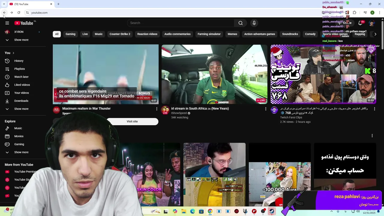This screenshot has height=216, width=384.
Task: Select the Farming simulator chip
Action: tap(209, 34)
